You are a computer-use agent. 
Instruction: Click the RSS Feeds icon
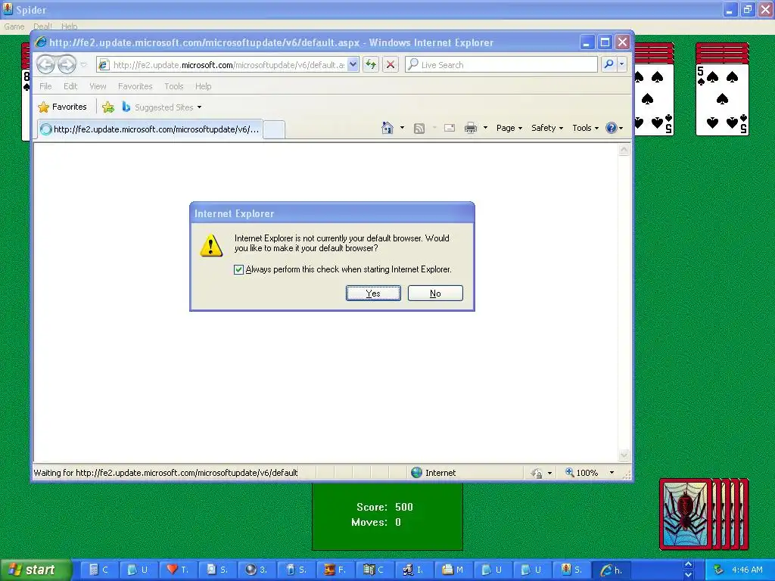(419, 129)
